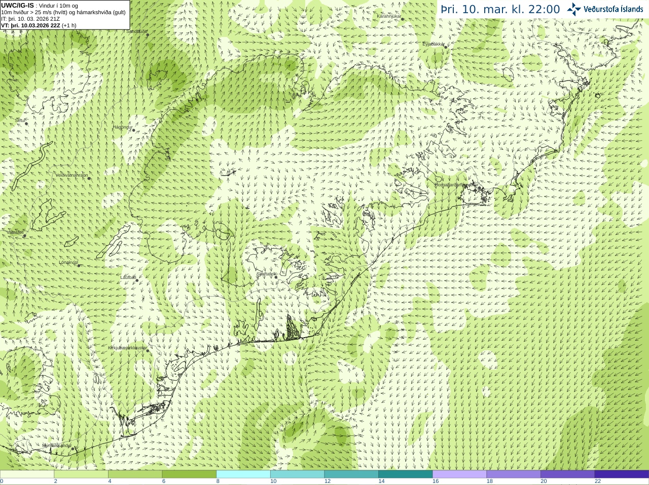This screenshot has width=649, height=485.
Task: Click the Veðurstofa Íslands name text
Action: [614, 9]
